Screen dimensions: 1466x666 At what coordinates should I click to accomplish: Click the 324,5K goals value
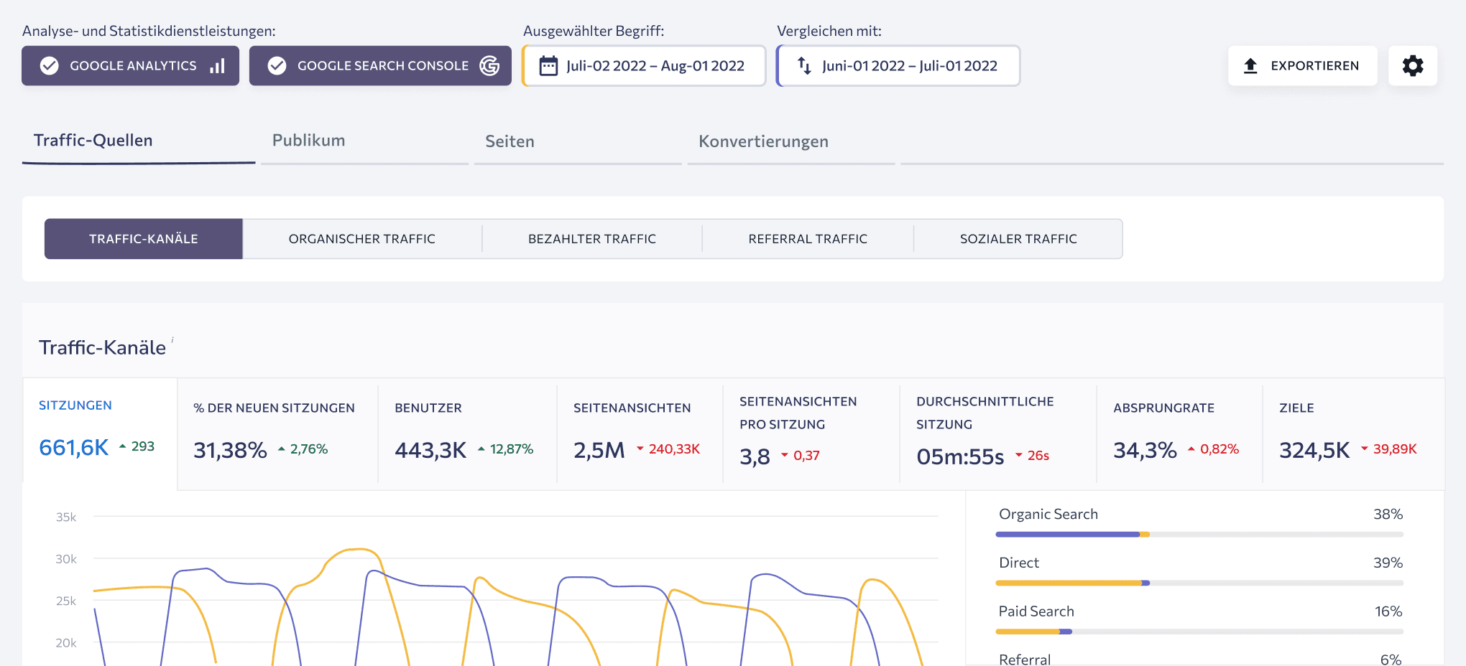(1314, 451)
